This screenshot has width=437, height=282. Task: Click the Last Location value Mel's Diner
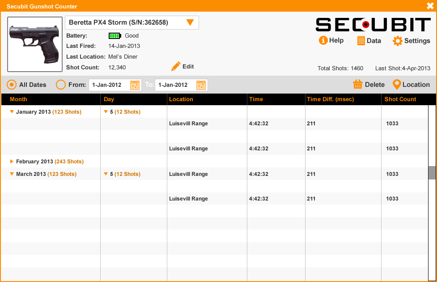pyautogui.click(x=123, y=56)
